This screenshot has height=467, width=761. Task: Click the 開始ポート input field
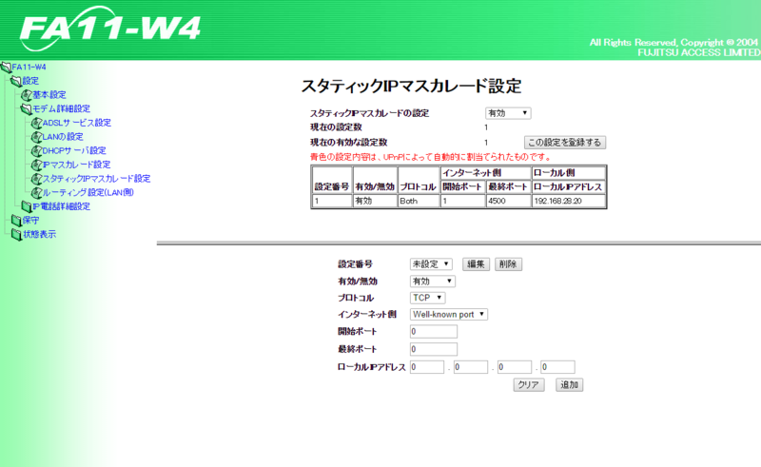click(434, 332)
